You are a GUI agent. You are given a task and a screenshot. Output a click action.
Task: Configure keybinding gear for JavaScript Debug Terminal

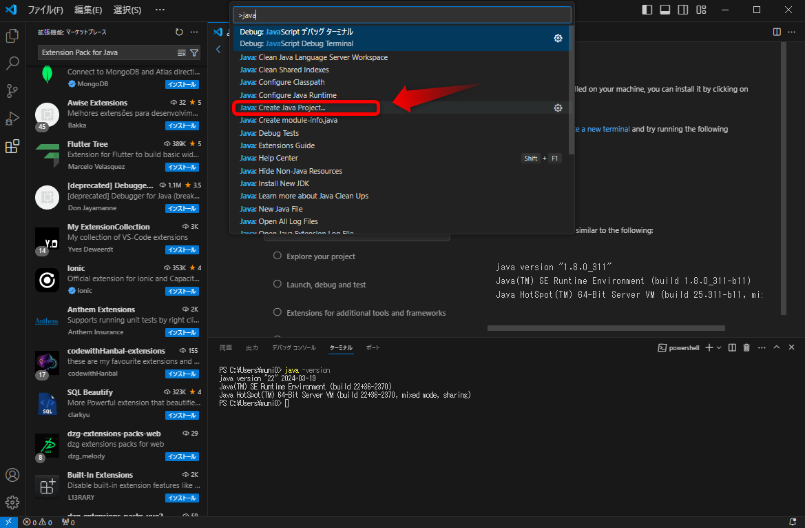click(558, 38)
